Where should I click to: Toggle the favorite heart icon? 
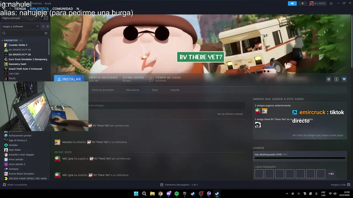(344, 79)
